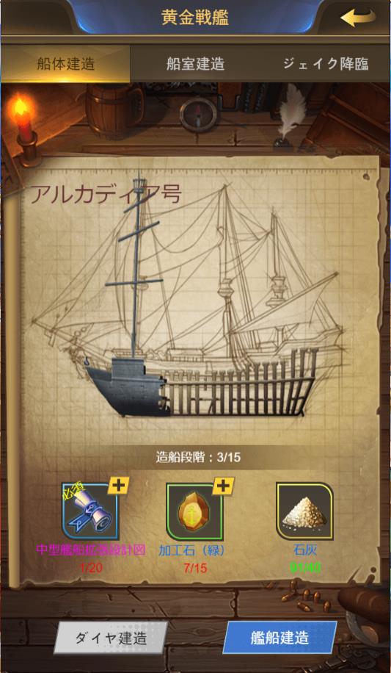Image resolution: width=391 pixels, height=673 pixels.
Task: Tap the blue scroll blueprint icon
Action: (x=89, y=511)
